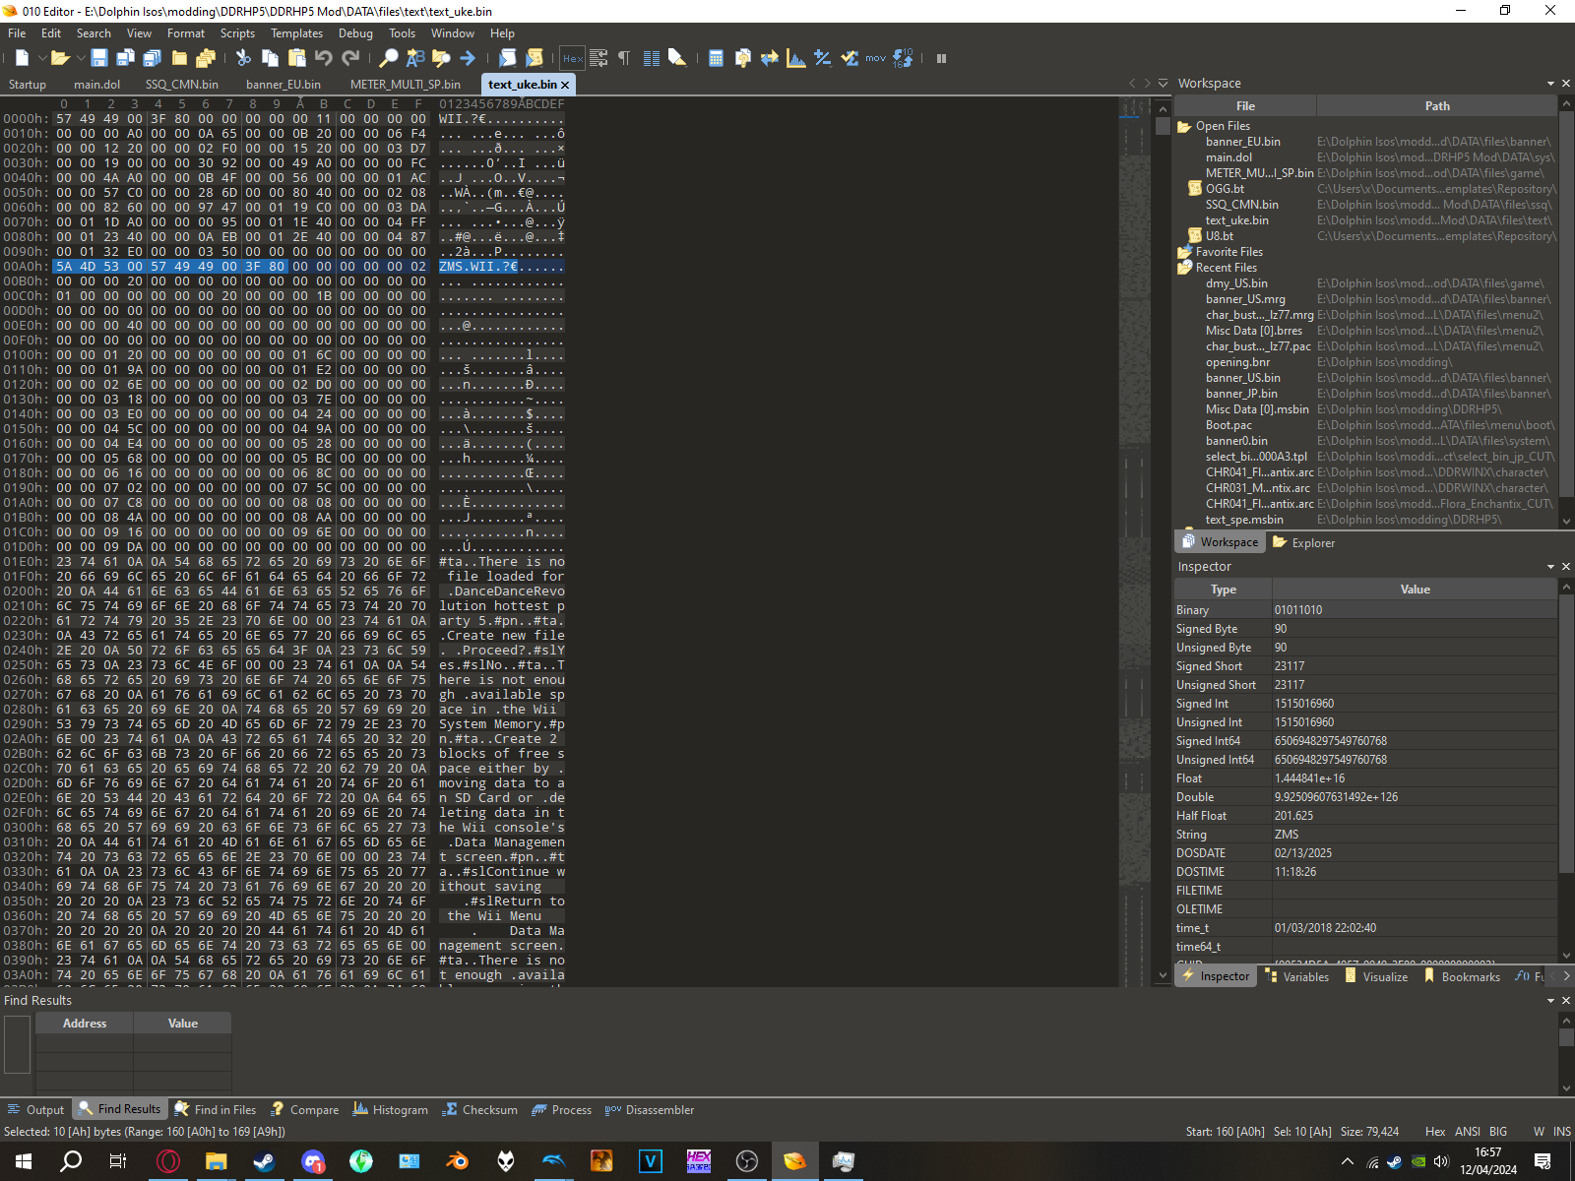This screenshot has height=1181, width=1575.
Task: Collapse the Recent Files tree node
Action: click(x=1184, y=268)
